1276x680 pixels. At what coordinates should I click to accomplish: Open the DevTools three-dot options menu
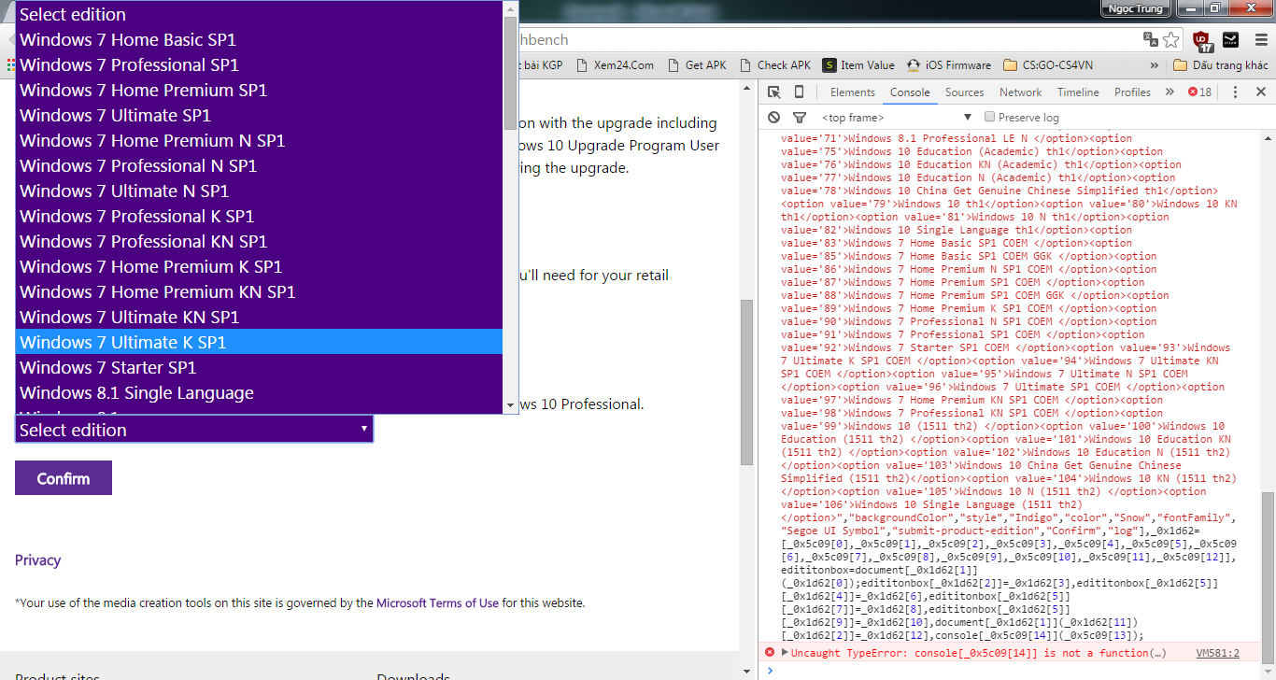[1235, 92]
